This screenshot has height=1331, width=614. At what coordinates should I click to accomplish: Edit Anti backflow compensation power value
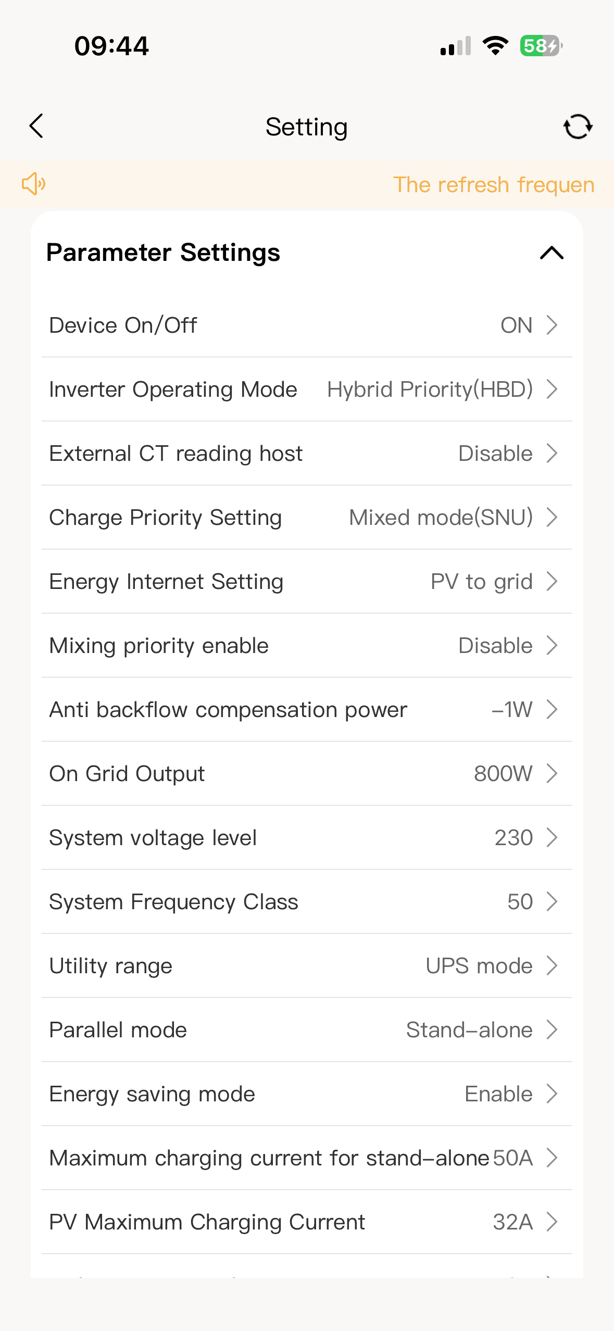click(x=306, y=709)
